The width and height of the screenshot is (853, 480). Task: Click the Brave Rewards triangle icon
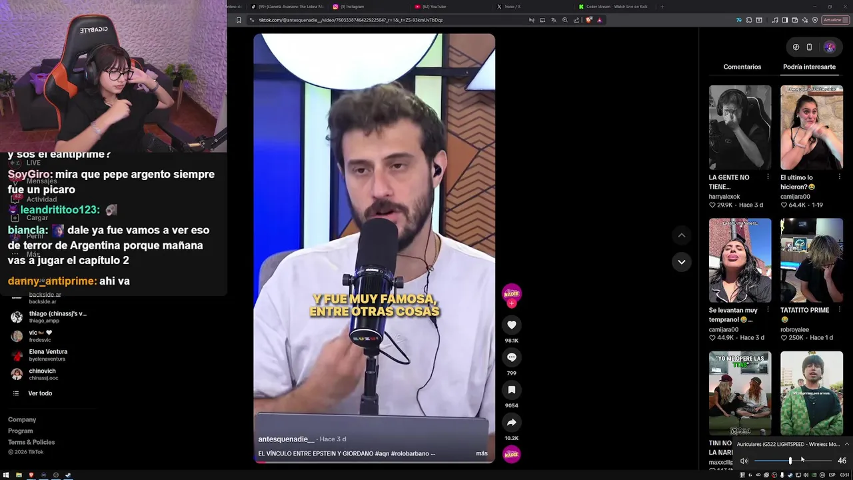tap(599, 20)
